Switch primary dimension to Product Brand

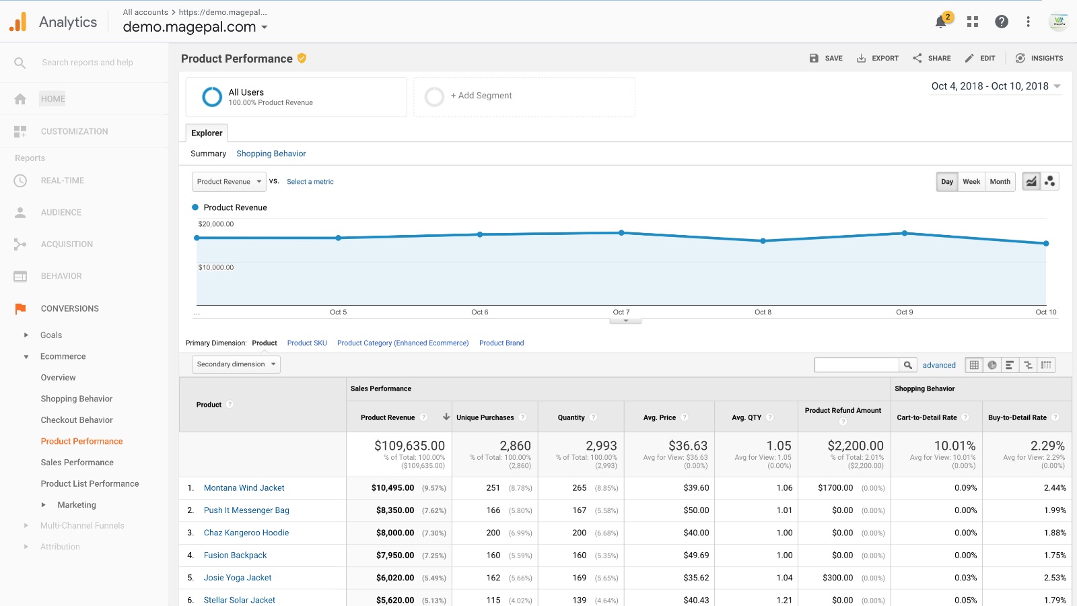click(x=501, y=343)
